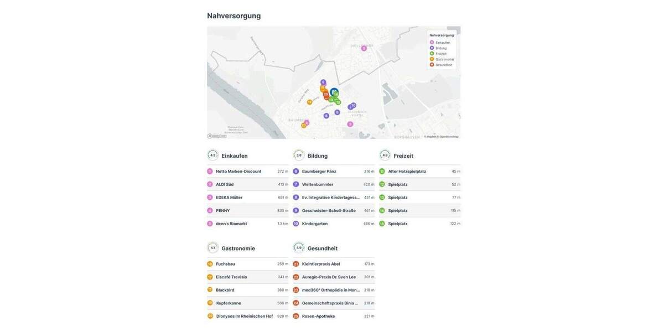Viewport: 664px width, 332px height.
Task: Click map marker number 10
Action: [x=352, y=104]
